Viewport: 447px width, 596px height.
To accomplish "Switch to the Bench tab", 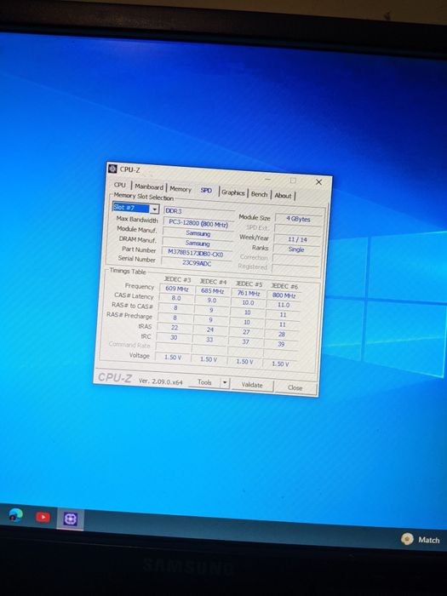I will pyautogui.click(x=259, y=194).
